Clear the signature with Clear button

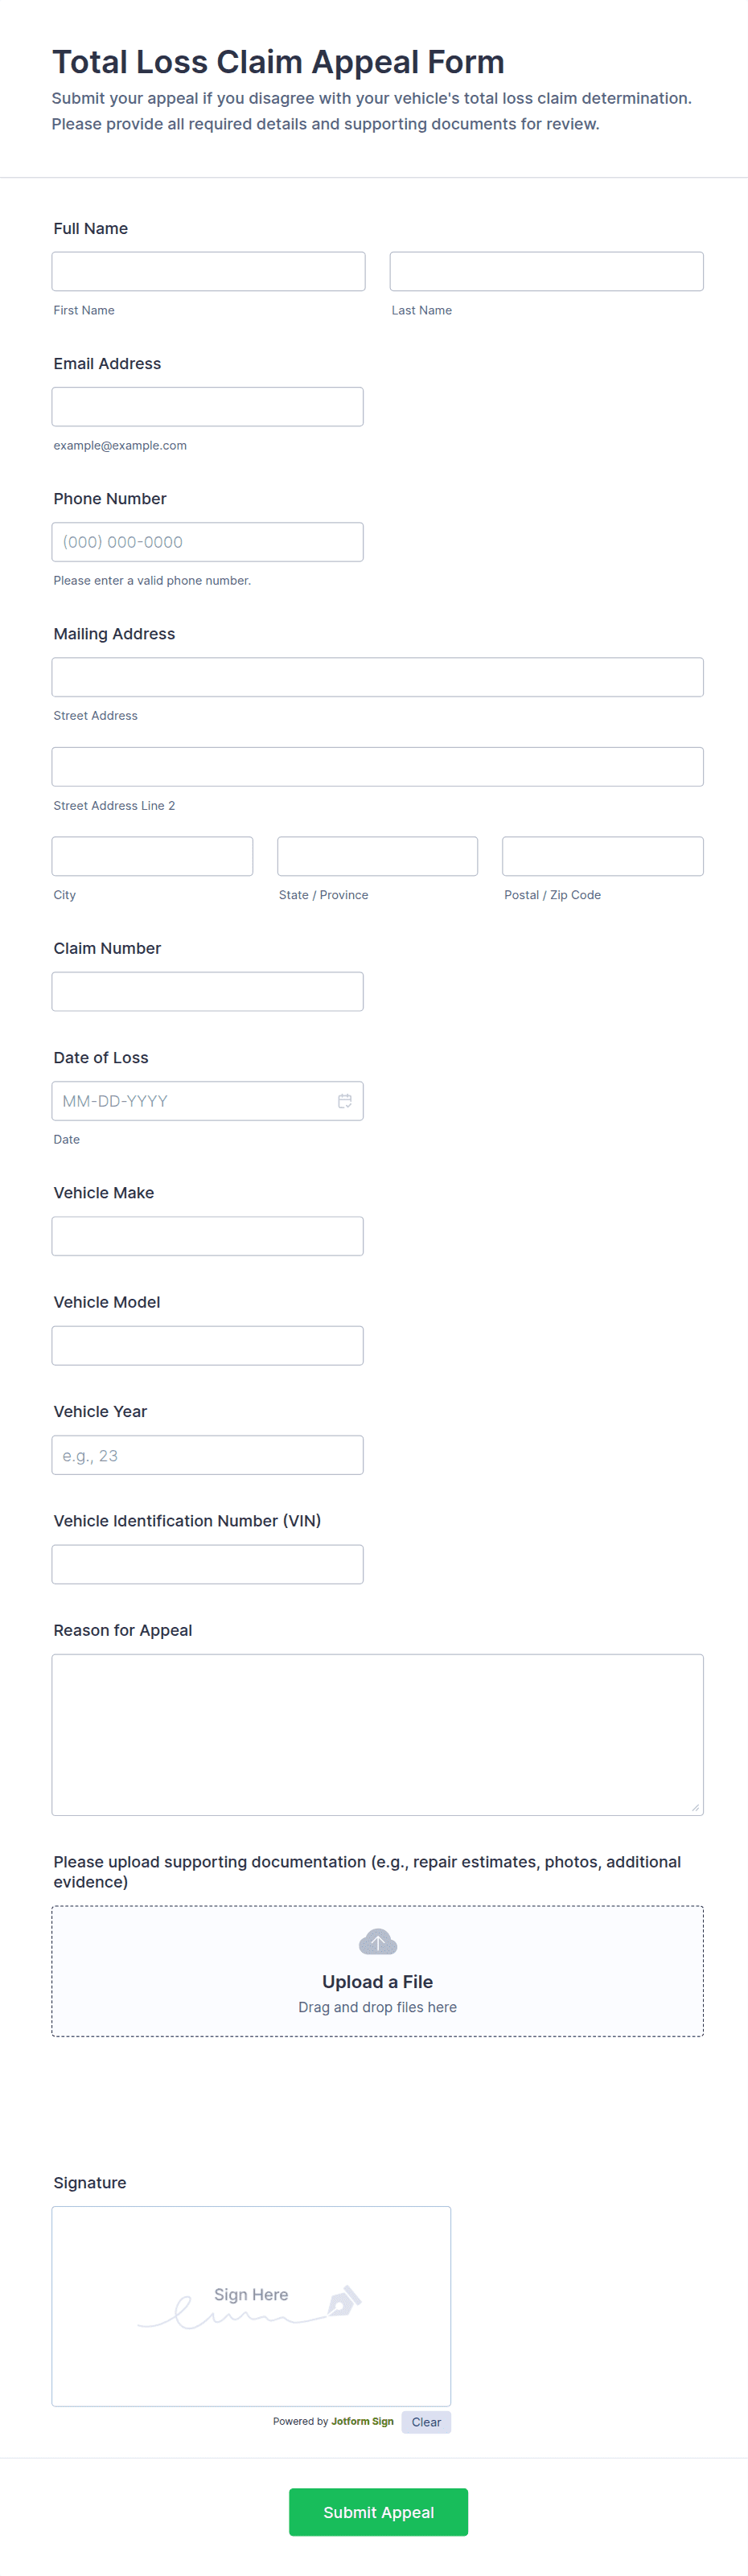426,2422
